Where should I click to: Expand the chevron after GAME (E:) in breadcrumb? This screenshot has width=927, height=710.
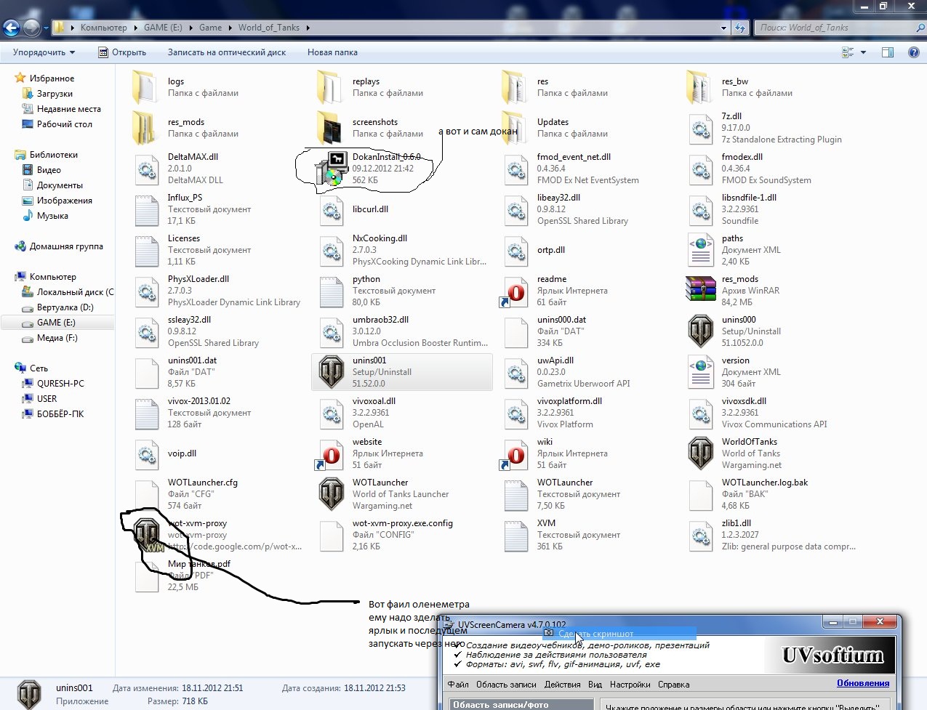pyautogui.click(x=190, y=28)
